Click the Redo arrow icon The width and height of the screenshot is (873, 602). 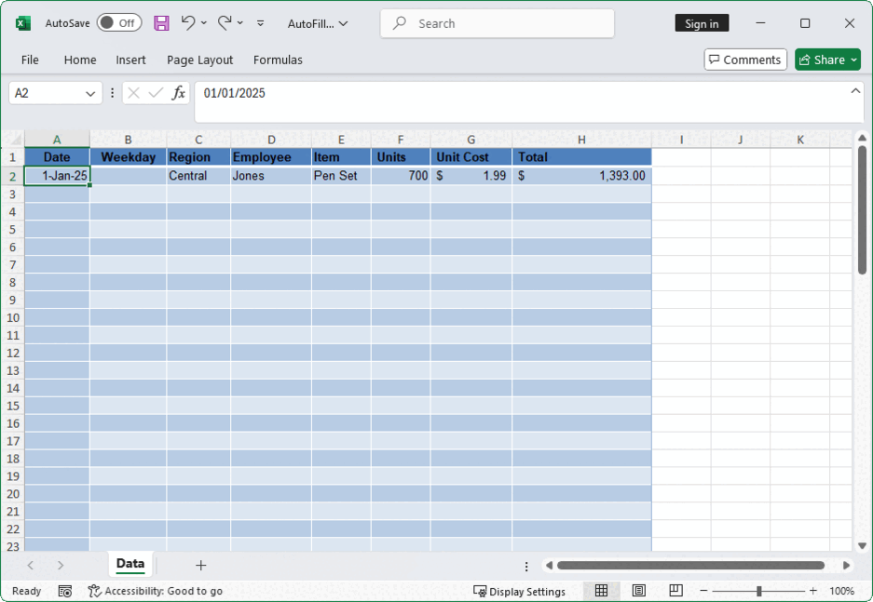tap(225, 23)
